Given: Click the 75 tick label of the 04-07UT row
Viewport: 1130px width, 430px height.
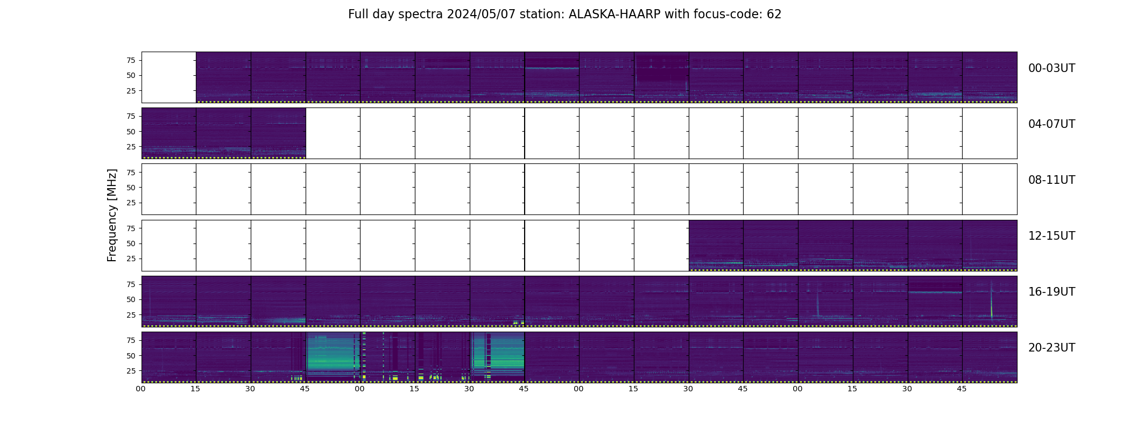Looking at the screenshot, I should [x=131, y=116].
